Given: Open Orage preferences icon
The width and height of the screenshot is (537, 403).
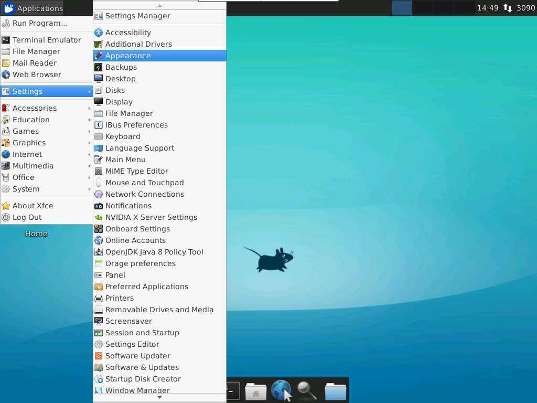Looking at the screenshot, I should pos(99,263).
